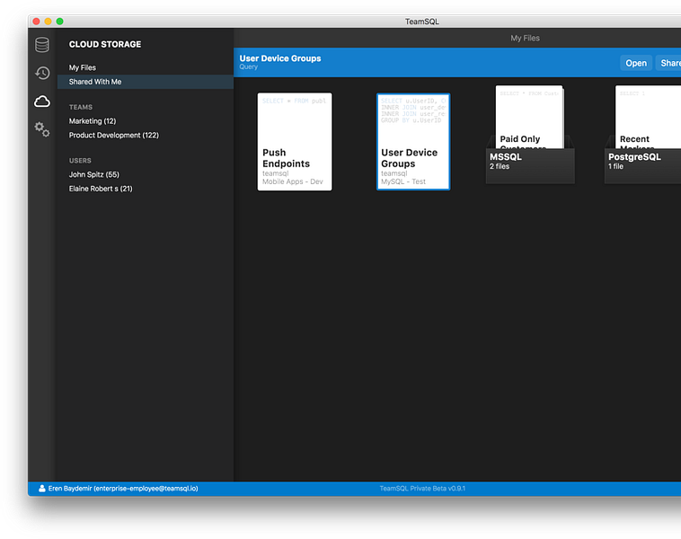The image size is (681, 539).
Task: Open the Marketing (12) team
Action: 92,121
